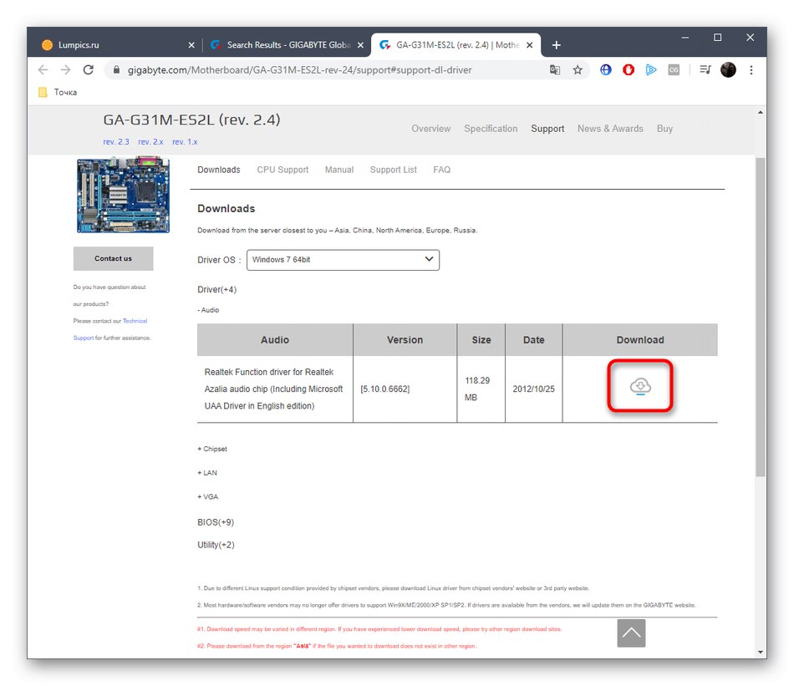Click the date cell 2012/10/25
Image resolution: width=794 pixels, height=686 pixels.
click(534, 389)
